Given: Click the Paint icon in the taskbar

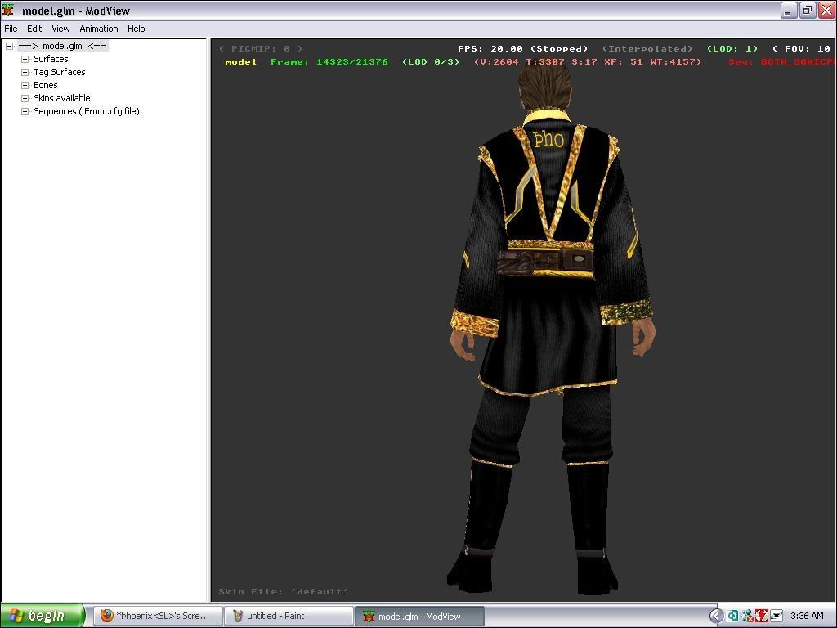Looking at the screenshot, I should (x=237, y=616).
